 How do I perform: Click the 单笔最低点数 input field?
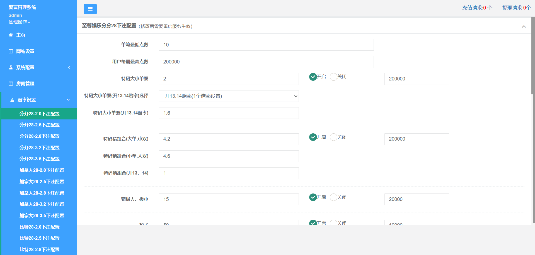click(266, 45)
